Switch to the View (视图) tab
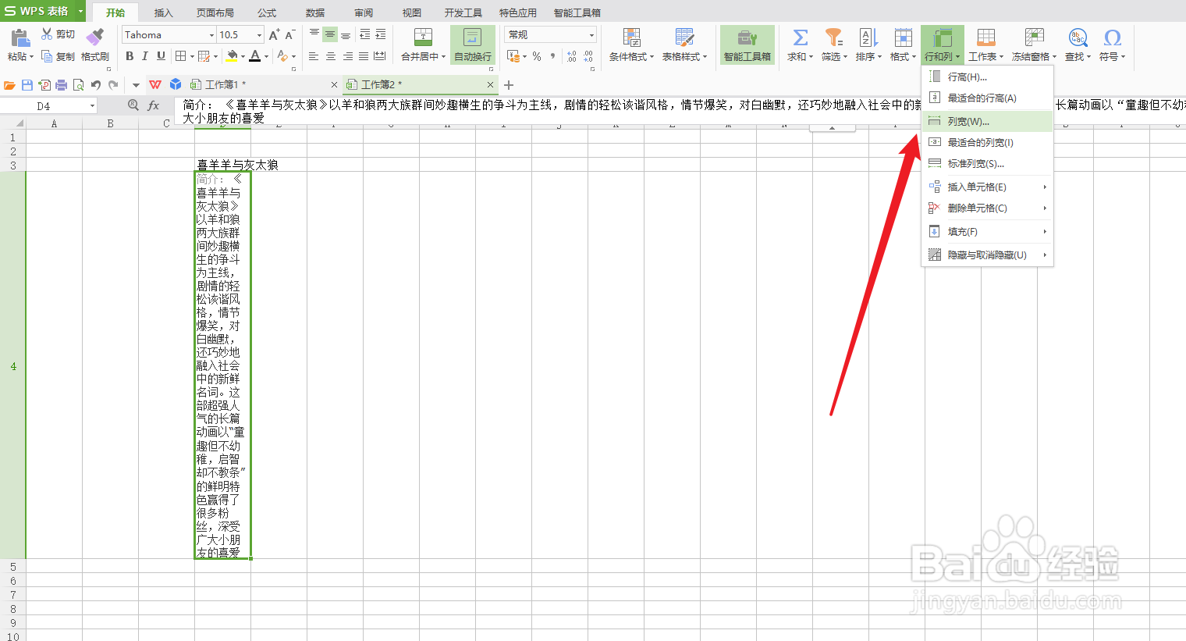Screen dimensions: 1186x641 (x=412, y=12)
